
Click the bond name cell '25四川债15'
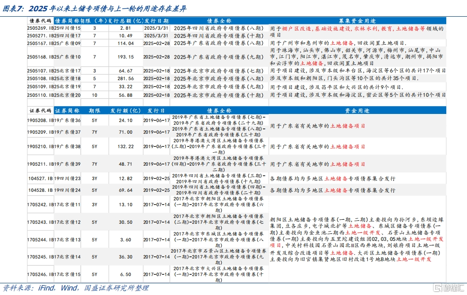pyautogui.click(x=67, y=28)
